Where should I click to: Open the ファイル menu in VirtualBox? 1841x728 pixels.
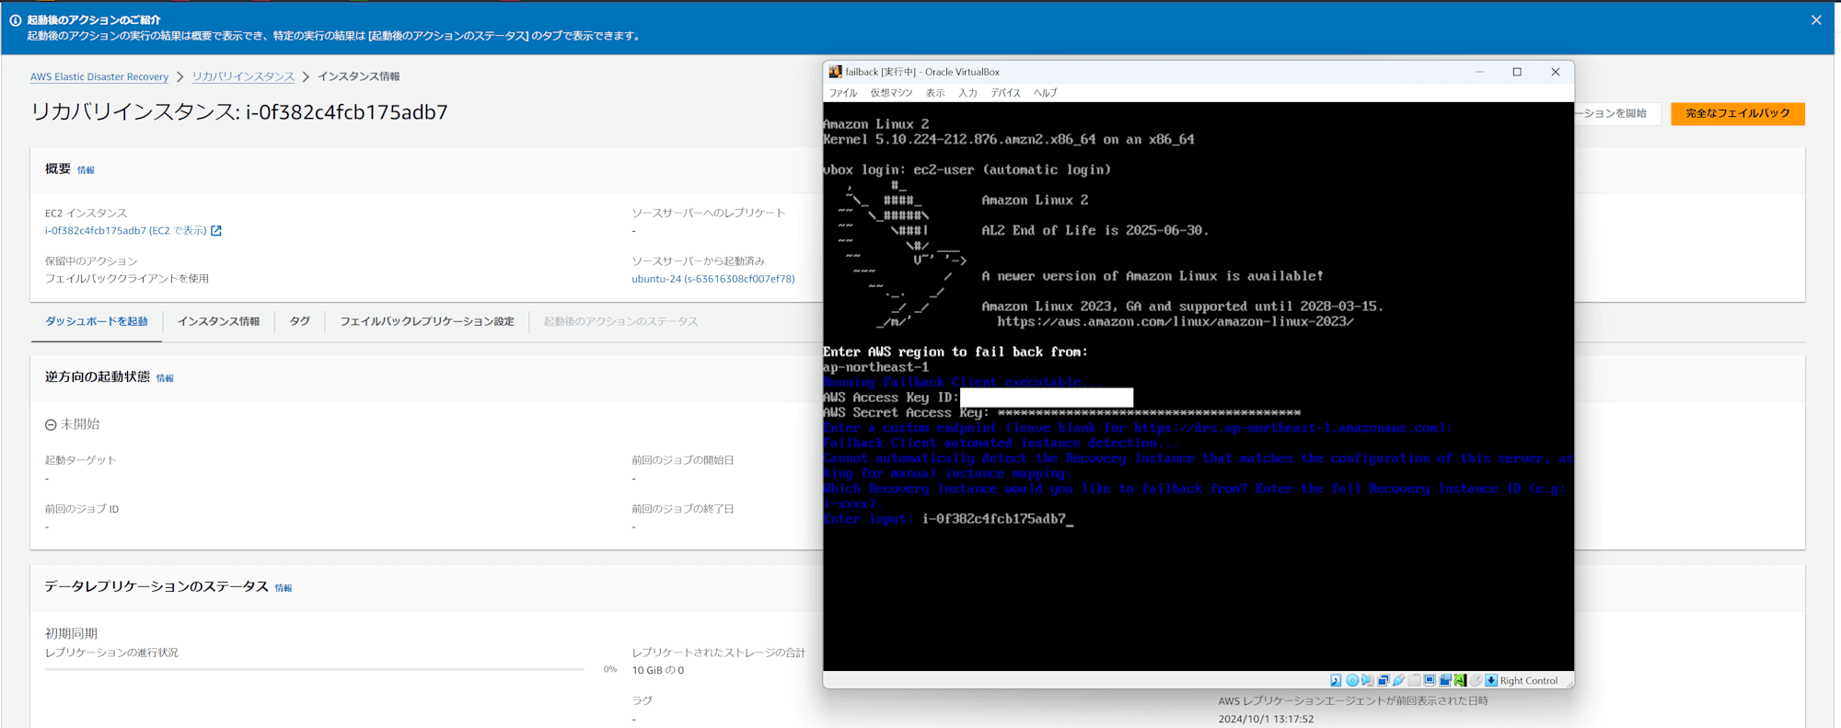pyautogui.click(x=843, y=93)
